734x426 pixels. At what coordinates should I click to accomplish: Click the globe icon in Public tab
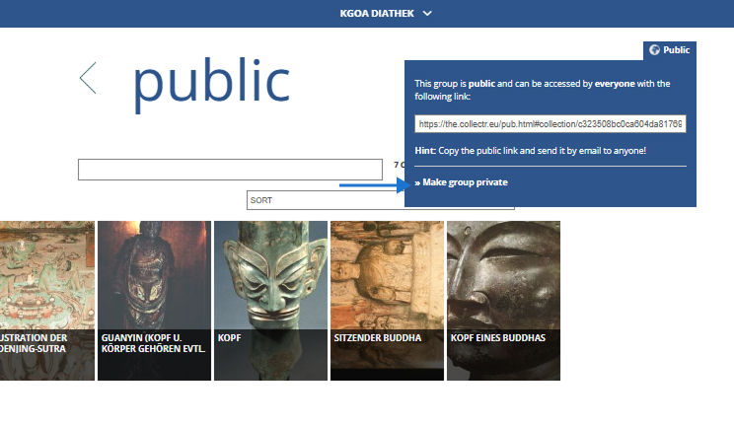pos(654,49)
